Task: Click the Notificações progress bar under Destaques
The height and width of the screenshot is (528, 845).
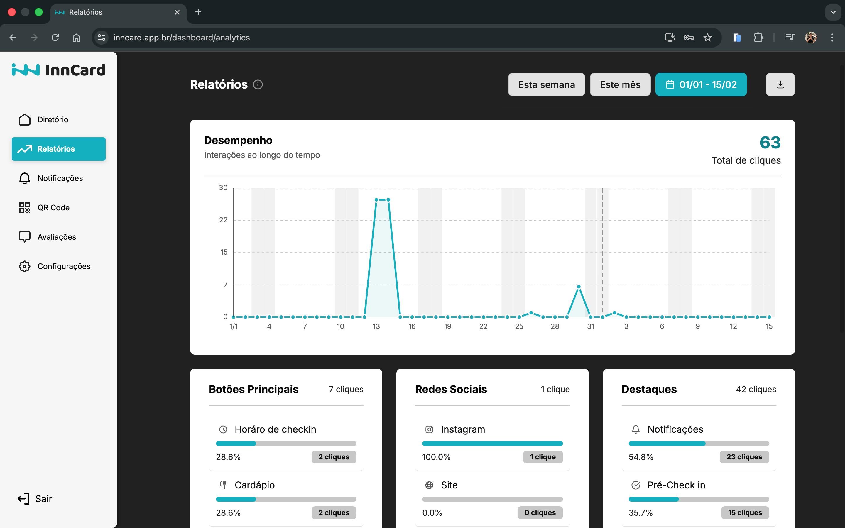Action: [x=698, y=443]
